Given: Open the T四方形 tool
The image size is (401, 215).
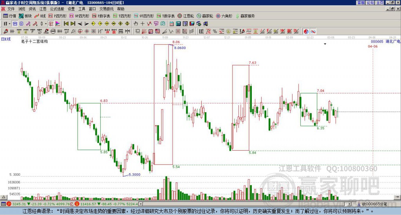Looking at the screenshot, I should tap(122, 16).
